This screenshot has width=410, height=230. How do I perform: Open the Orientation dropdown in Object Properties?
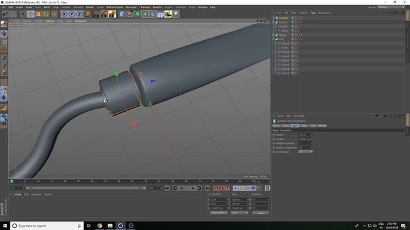(306, 152)
